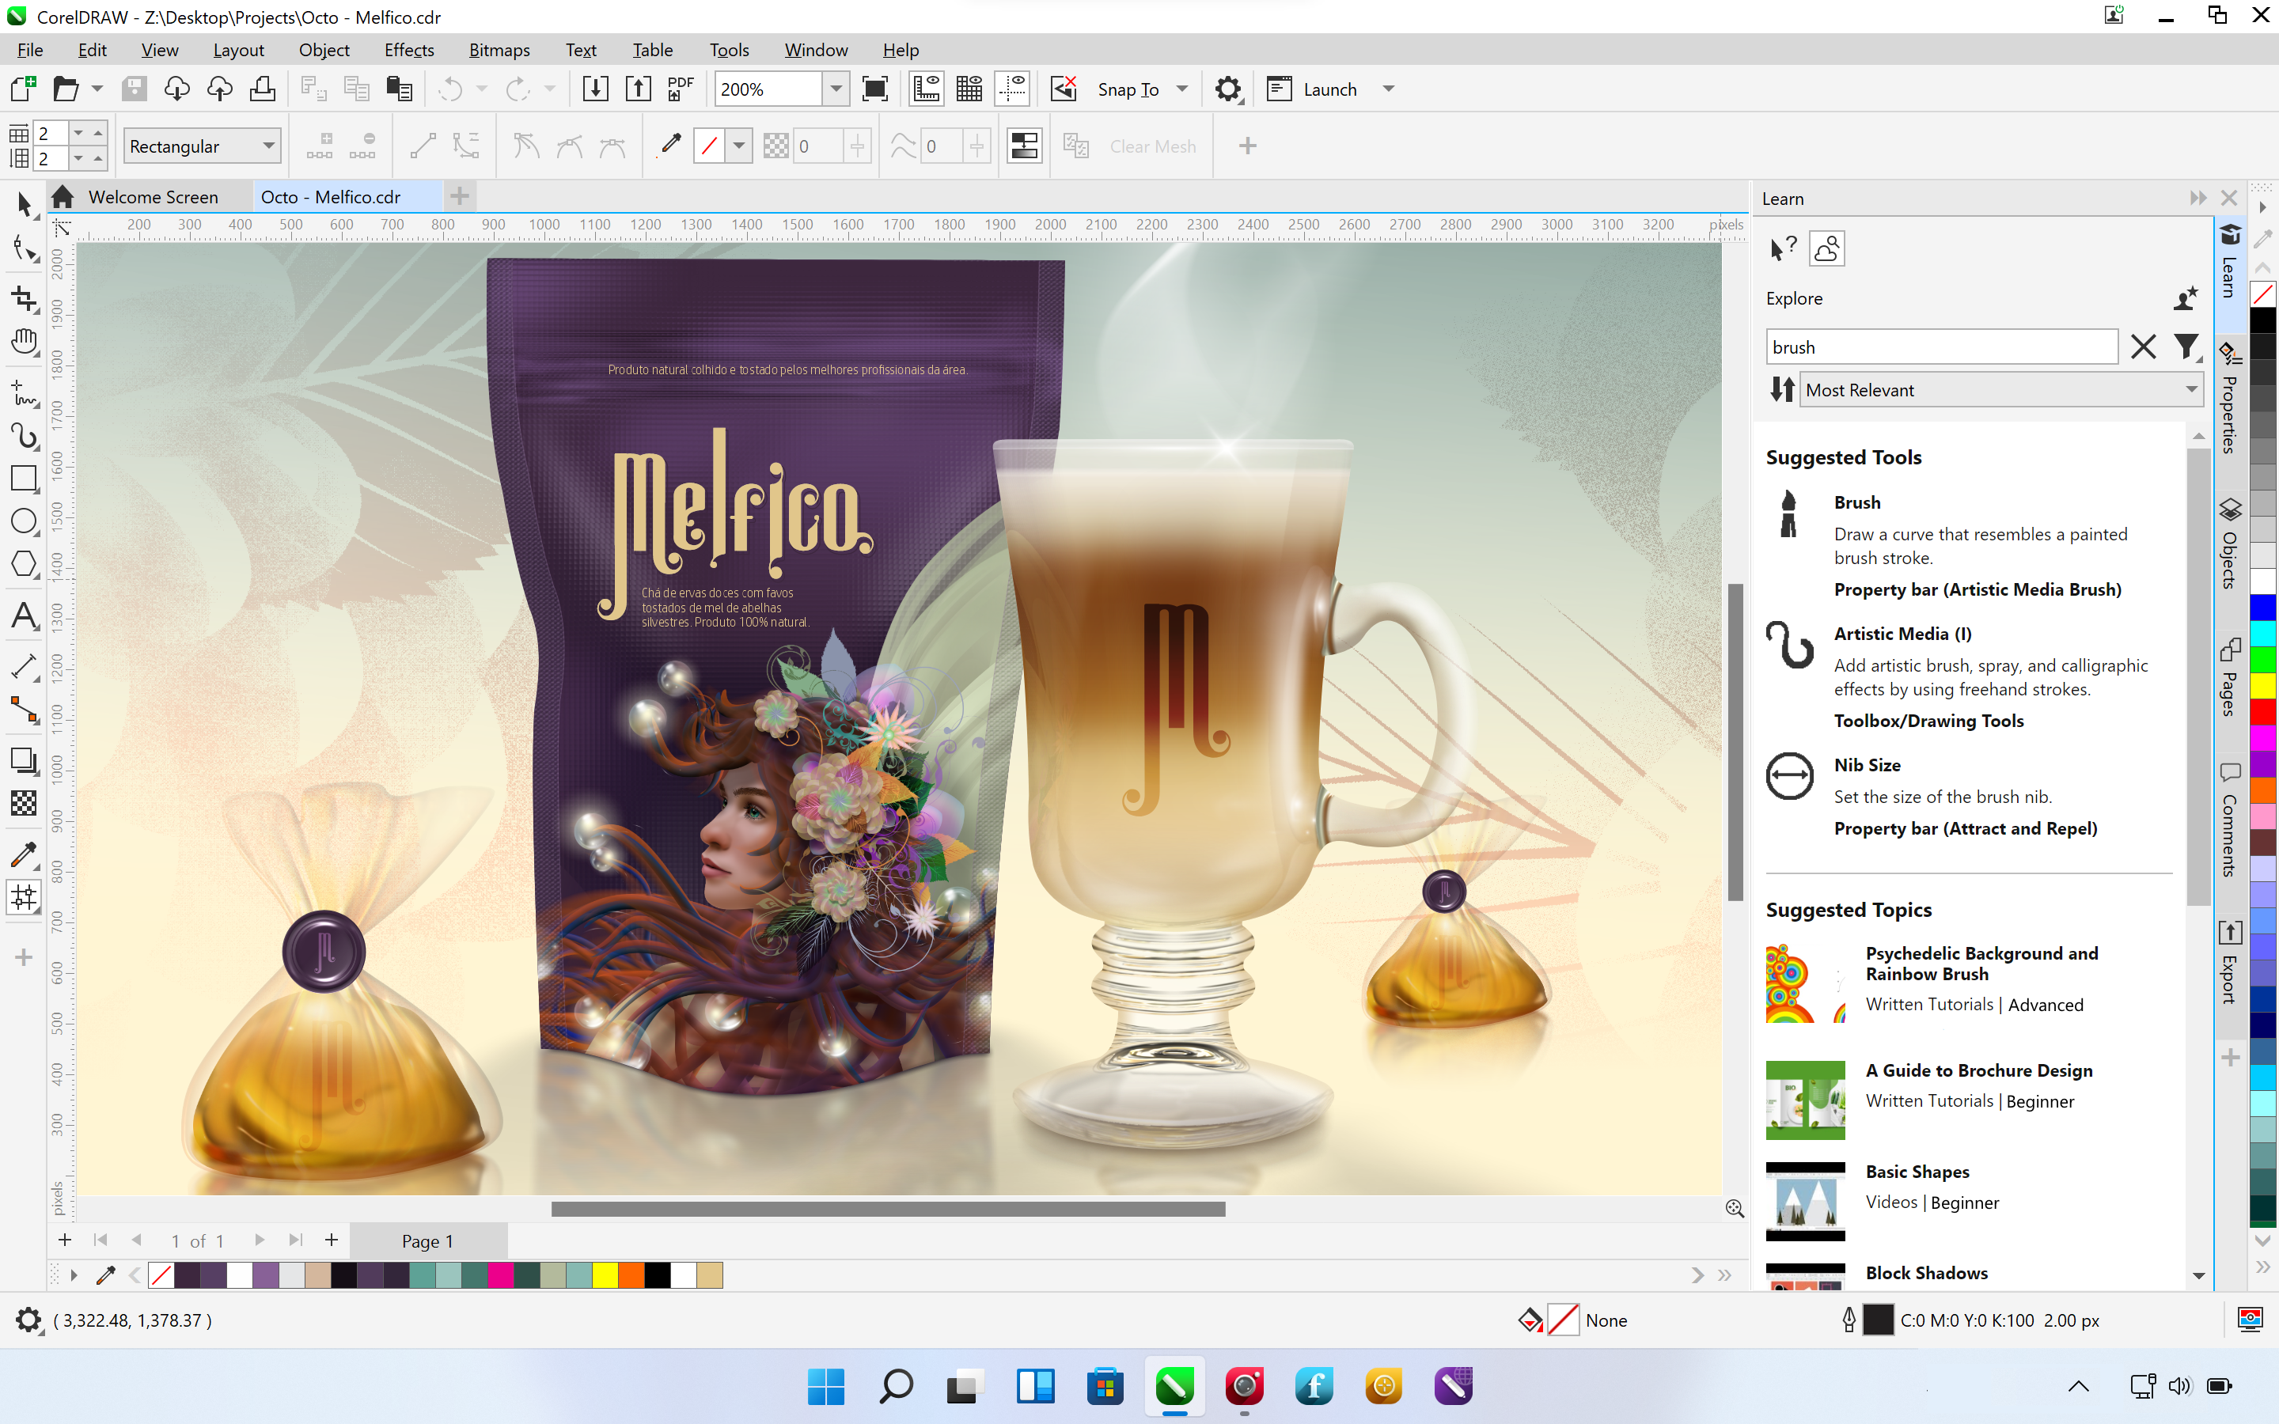Click the brush search input field

pyautogui.click(x=1943, y=347)
